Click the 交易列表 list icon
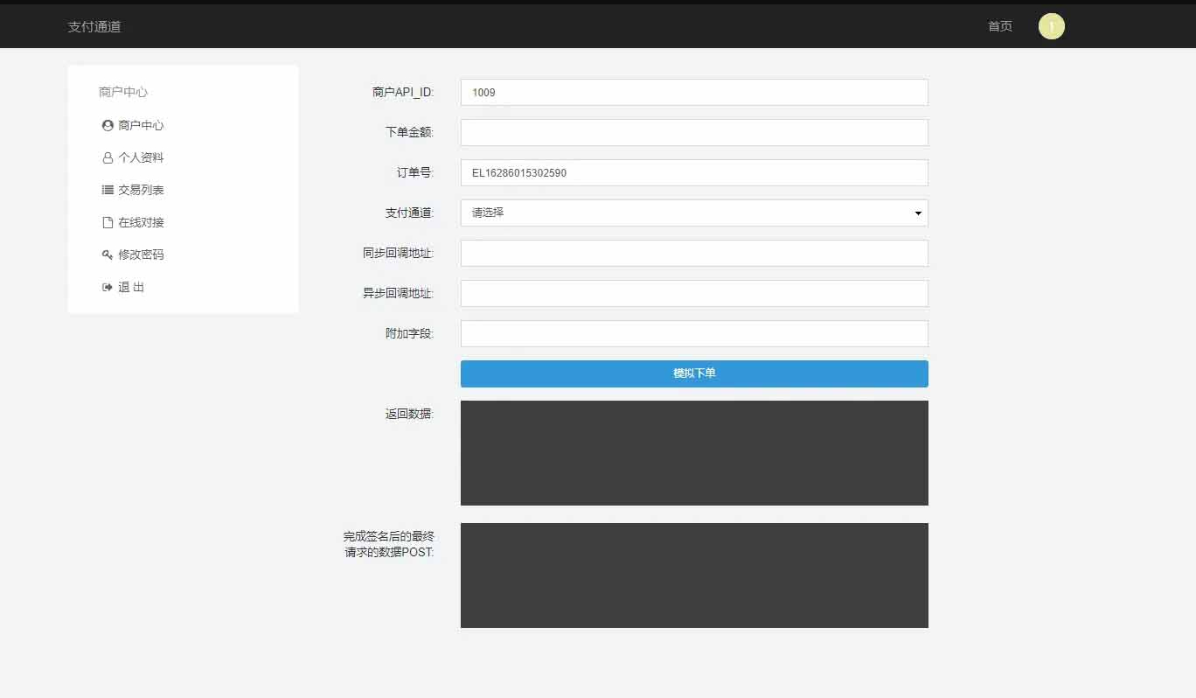Screen dimensions: 1196x698 [x=107, y=190]
